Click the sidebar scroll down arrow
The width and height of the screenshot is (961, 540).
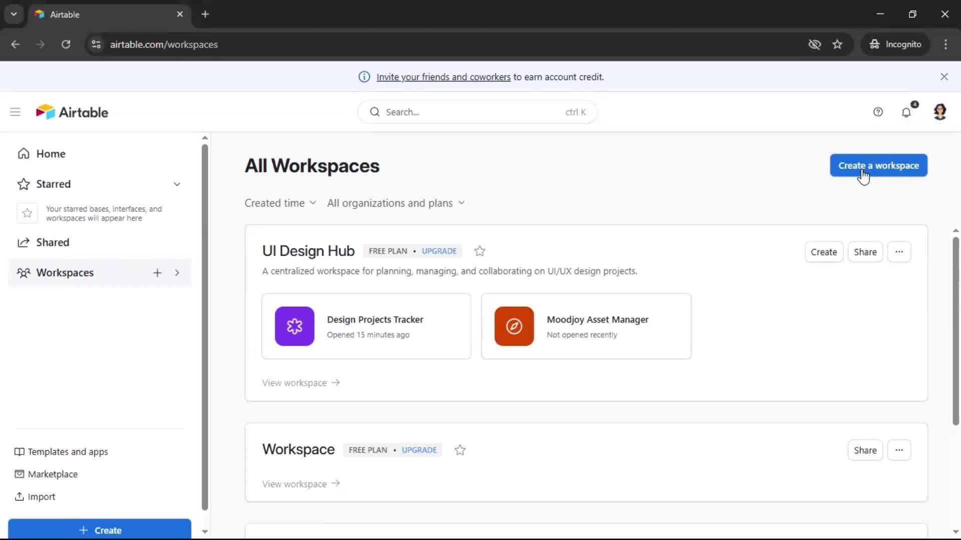tap(205, 531)
